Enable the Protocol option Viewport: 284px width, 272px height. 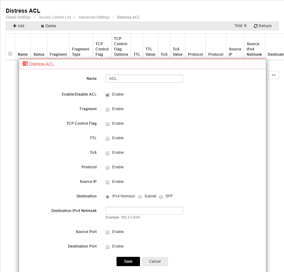pos(107,168)
